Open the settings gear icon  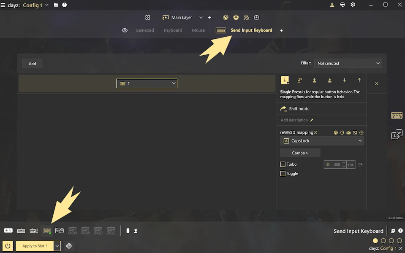click(x=353, y=5)
